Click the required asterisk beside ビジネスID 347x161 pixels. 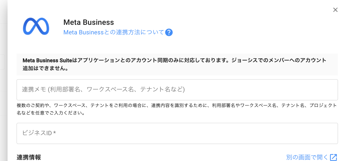[55, 133]
